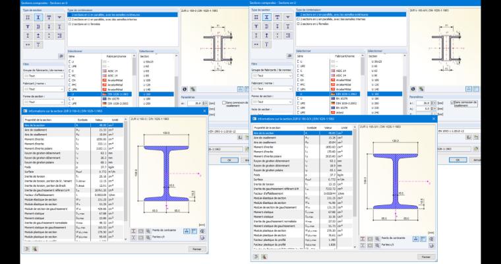
Task: Click a2 spinner arrows in right window
Action: (433, 109)
